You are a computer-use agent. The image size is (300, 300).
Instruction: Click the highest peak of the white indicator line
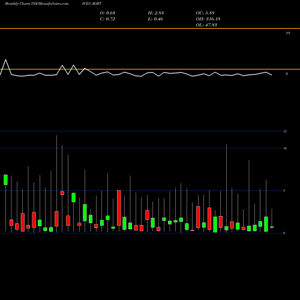pyautogui.click(x=5, y=59)
